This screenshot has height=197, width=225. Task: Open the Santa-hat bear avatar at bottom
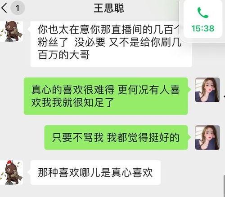coord(12,172)
